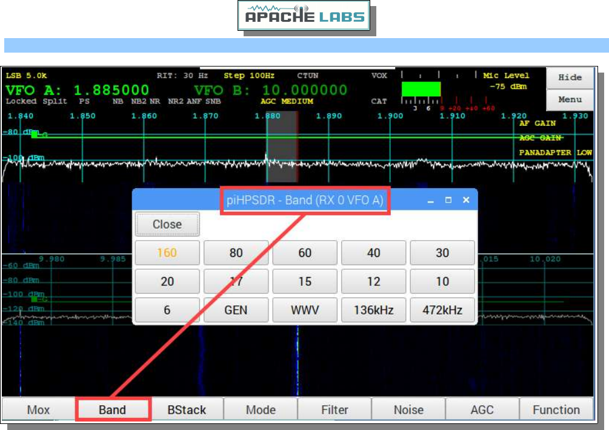
Task: Close the Band dialog with X
Action: click(466, 200)
